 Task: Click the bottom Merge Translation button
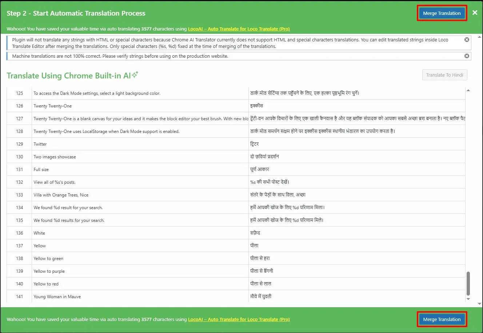(442, 319)
